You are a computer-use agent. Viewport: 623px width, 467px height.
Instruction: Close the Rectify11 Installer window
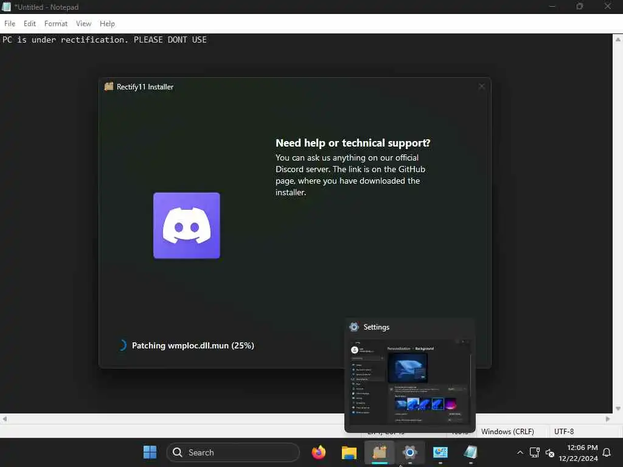click(482, 86)
